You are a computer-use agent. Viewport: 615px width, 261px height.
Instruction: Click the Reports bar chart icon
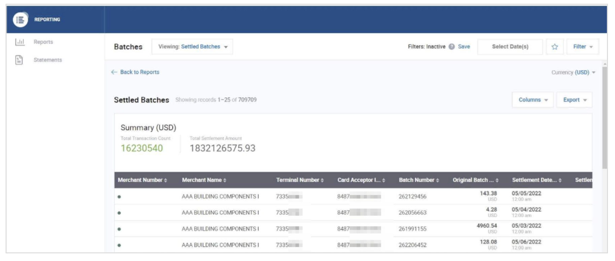click(20, 42)
